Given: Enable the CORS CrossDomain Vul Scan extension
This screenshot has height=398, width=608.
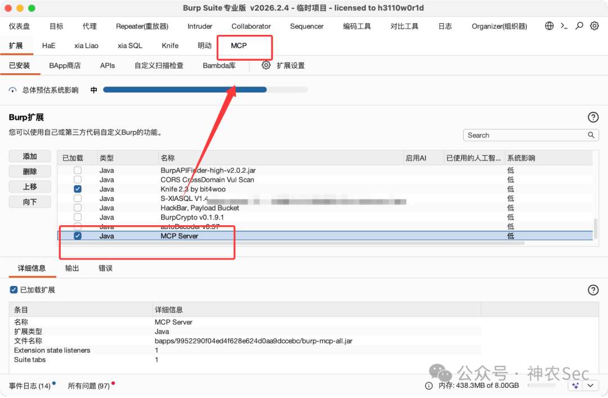Looking at the screenshot, I should 78,180.
